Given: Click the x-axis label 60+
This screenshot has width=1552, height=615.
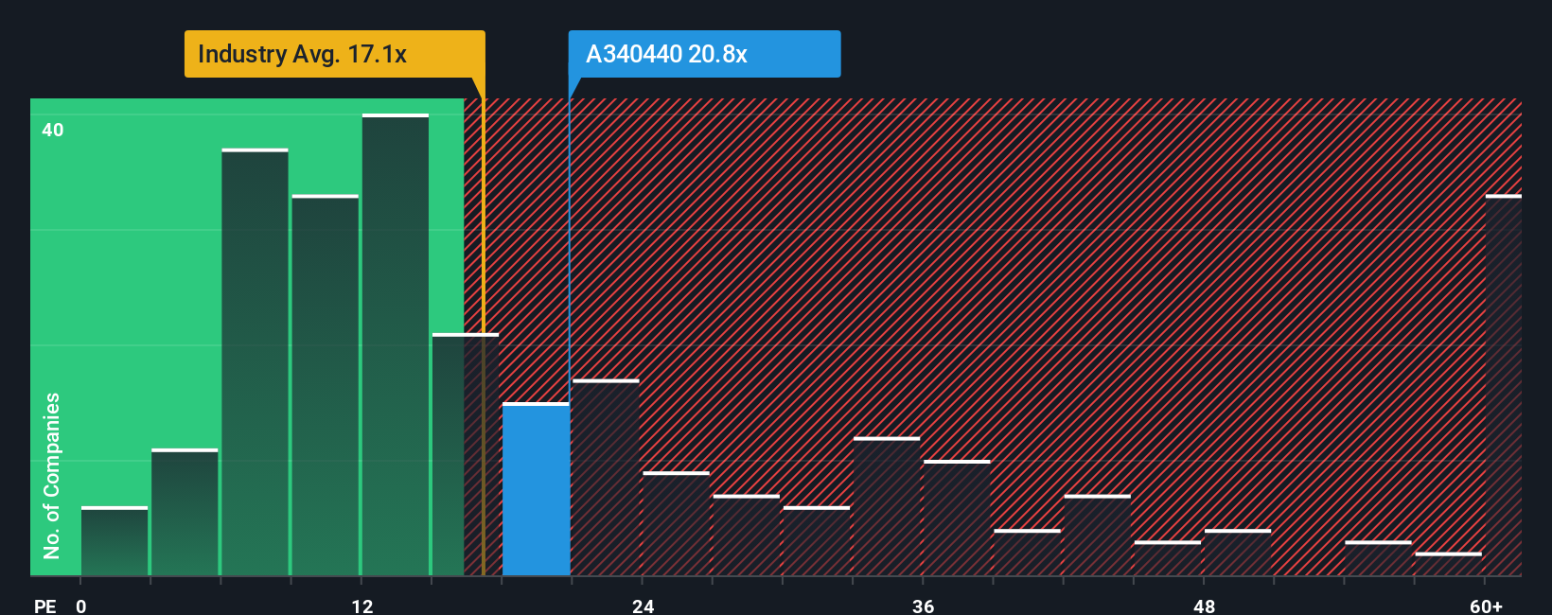Looking at the screenshot, I should 1486,606.
